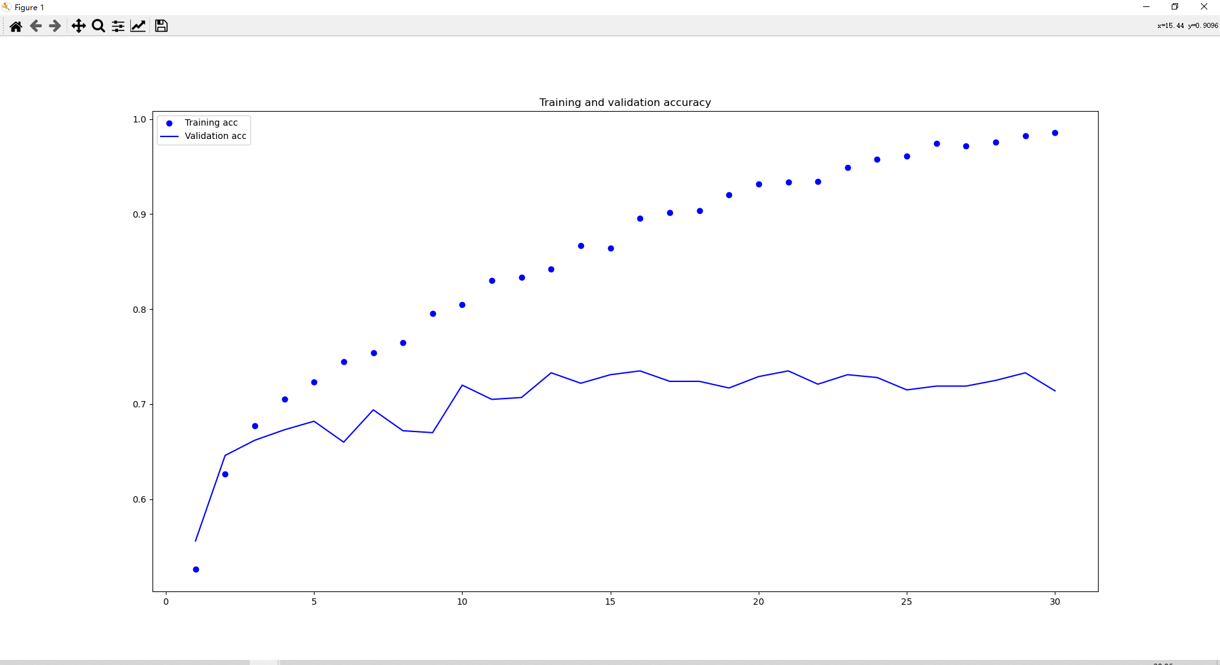Click the x-axis tick label 0
This screenshot has width=1220, height=665.
166,602
